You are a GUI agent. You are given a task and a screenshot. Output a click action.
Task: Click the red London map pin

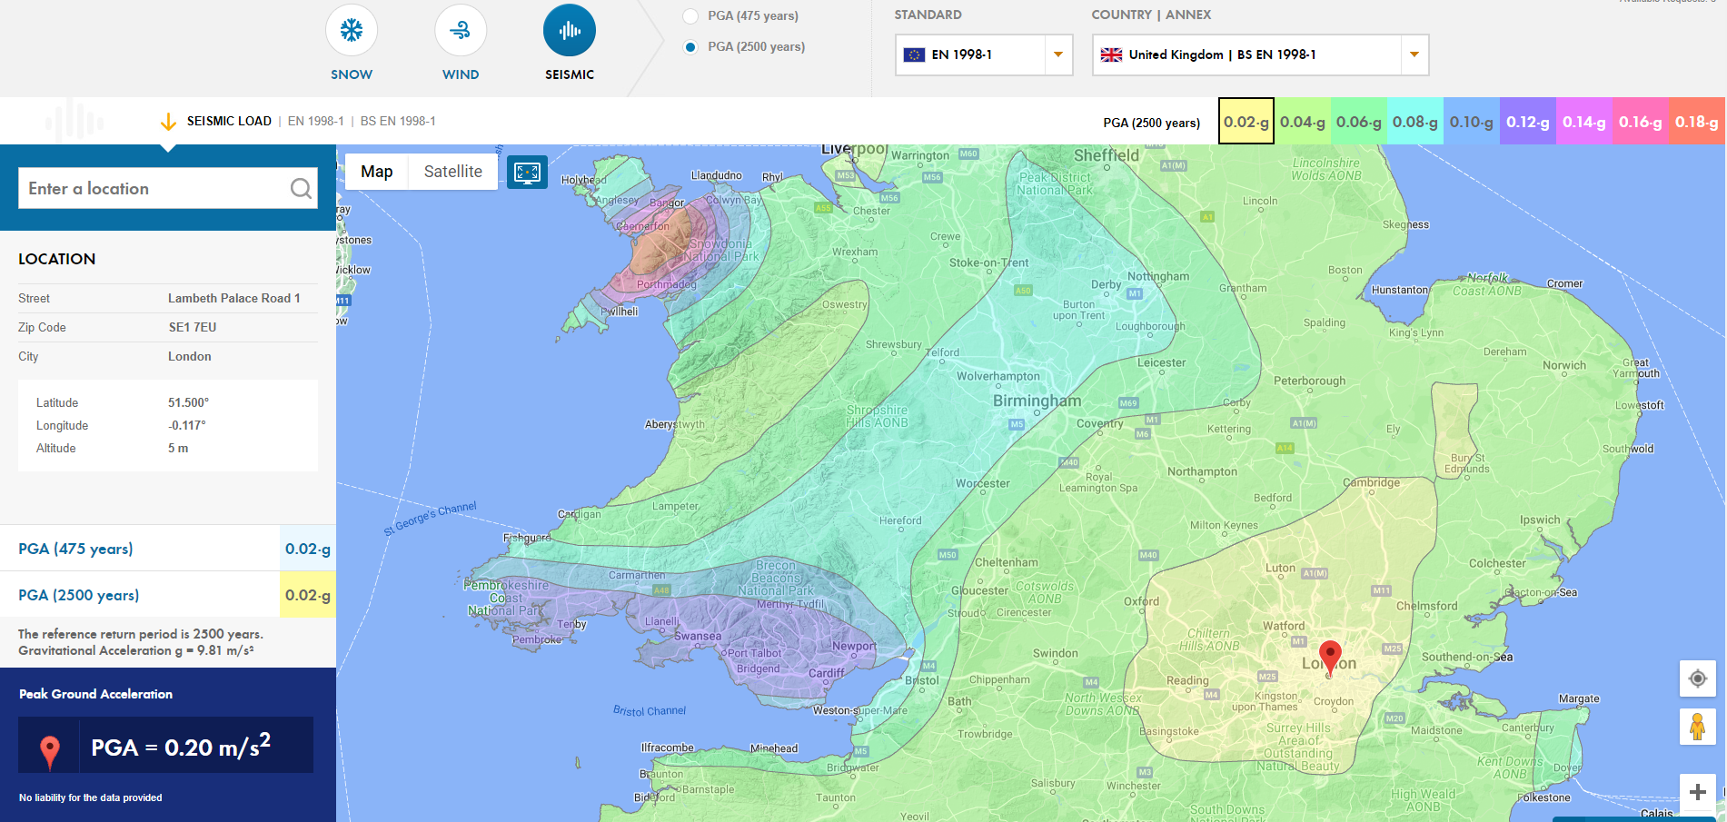1330,659
